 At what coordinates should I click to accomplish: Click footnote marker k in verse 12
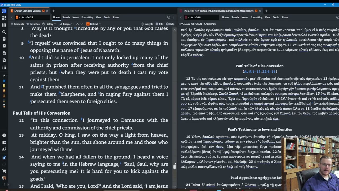coord(82,119)
